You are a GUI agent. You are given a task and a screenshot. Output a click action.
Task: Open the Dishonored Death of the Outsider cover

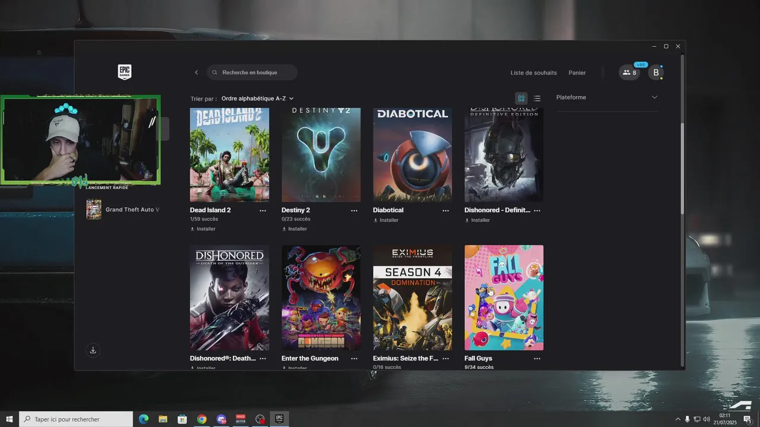[x=229, y=298]
